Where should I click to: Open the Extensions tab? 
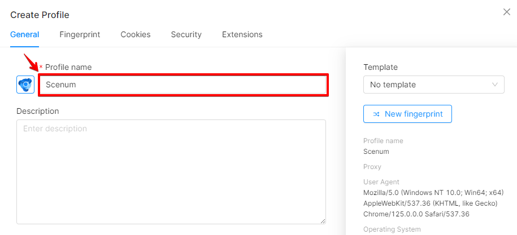coord(242,34)
